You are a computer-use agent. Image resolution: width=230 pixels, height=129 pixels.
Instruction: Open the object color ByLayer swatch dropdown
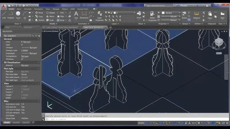(x=171, y=13)
